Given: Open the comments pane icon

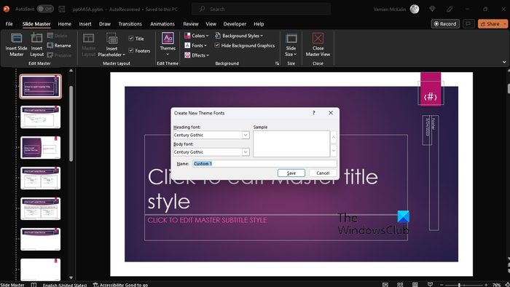Looking at the screenshot, I should 468,24.
